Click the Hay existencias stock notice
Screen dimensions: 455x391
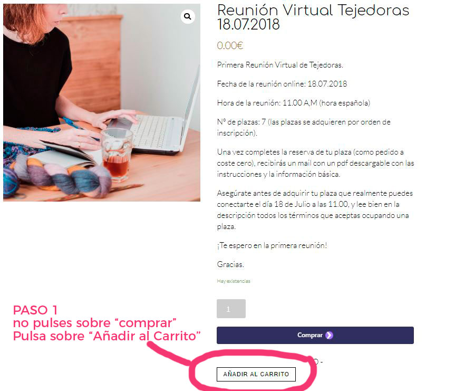click(x=234, y=281)
